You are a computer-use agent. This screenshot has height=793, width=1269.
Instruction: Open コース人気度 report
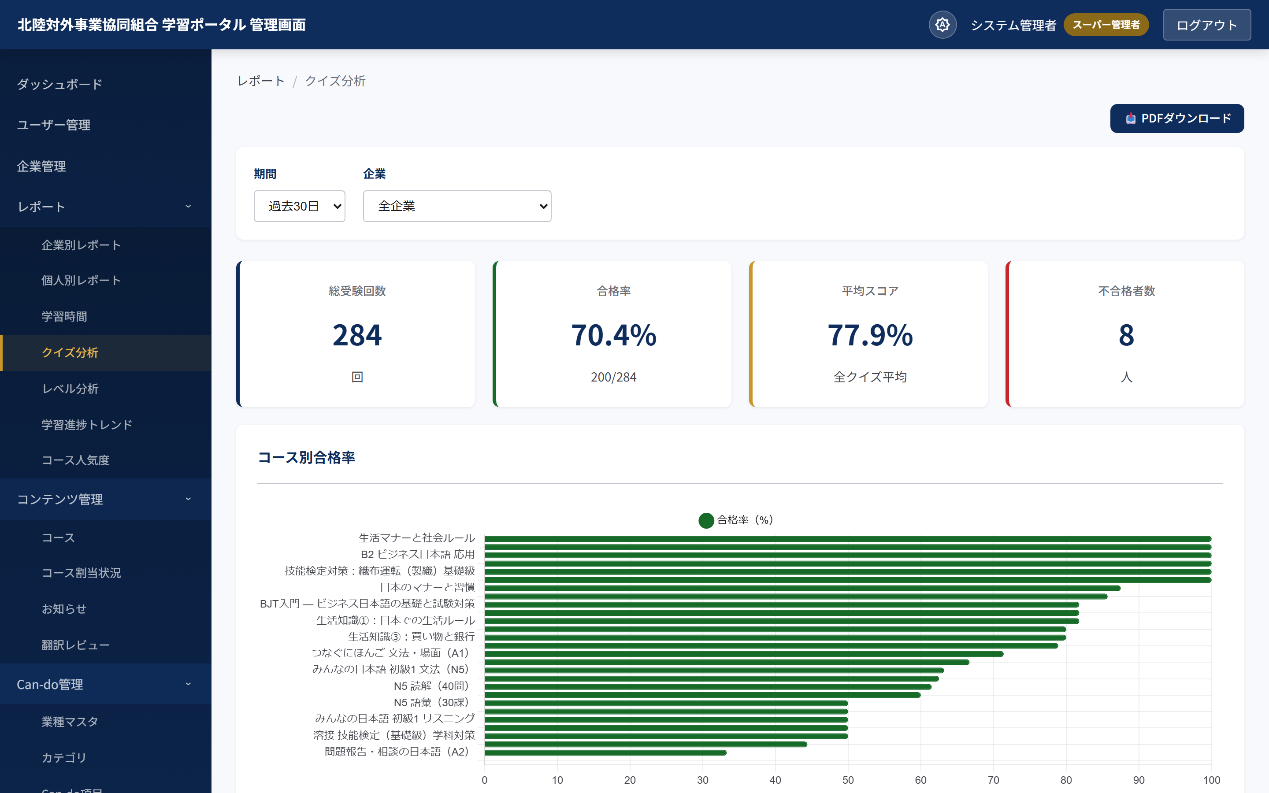[105, 460]
